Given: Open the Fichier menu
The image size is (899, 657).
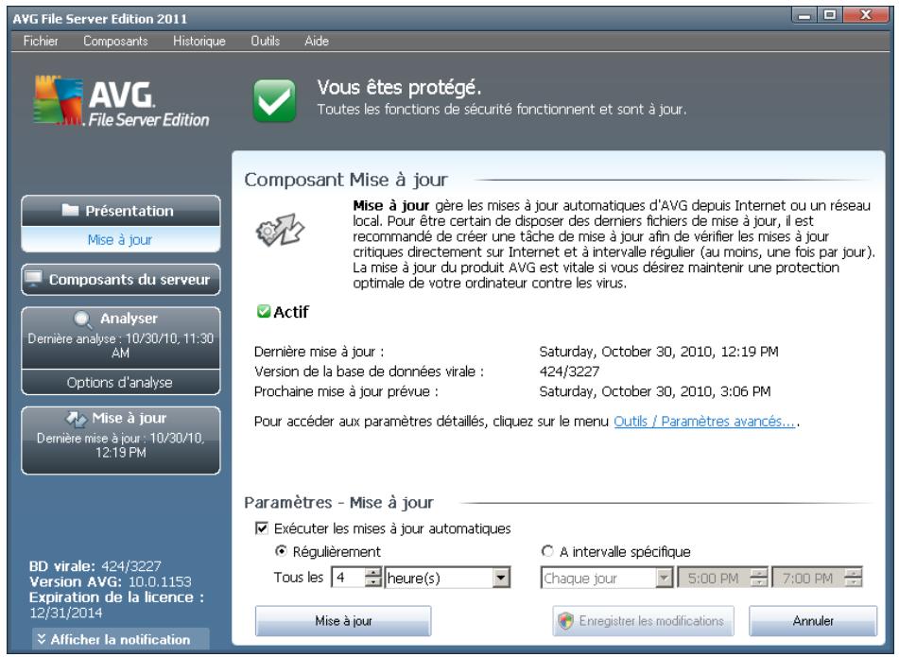Looking at the screenshot, I should coord(40,41).
